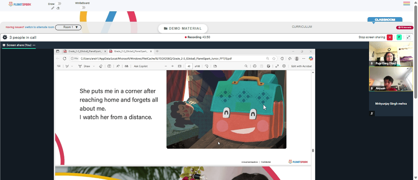Select Puja Garg (You) video tile
Viewport: 418px width, 180px height.
(390, 54)
